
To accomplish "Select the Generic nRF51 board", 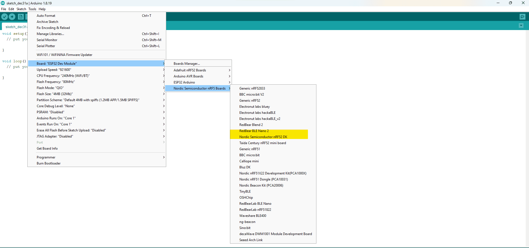I will pos(273,149).
